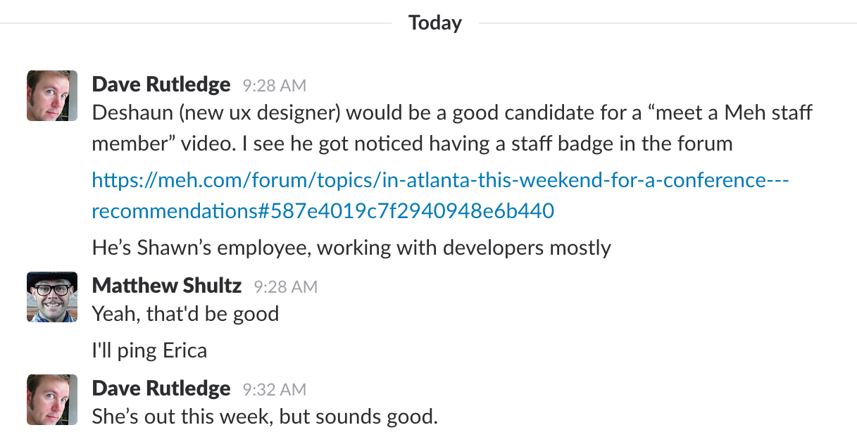Screen dimensions: 857x437
Task: Click the link portion starting 'recommendations#587e'
Action: pos(323,210)
